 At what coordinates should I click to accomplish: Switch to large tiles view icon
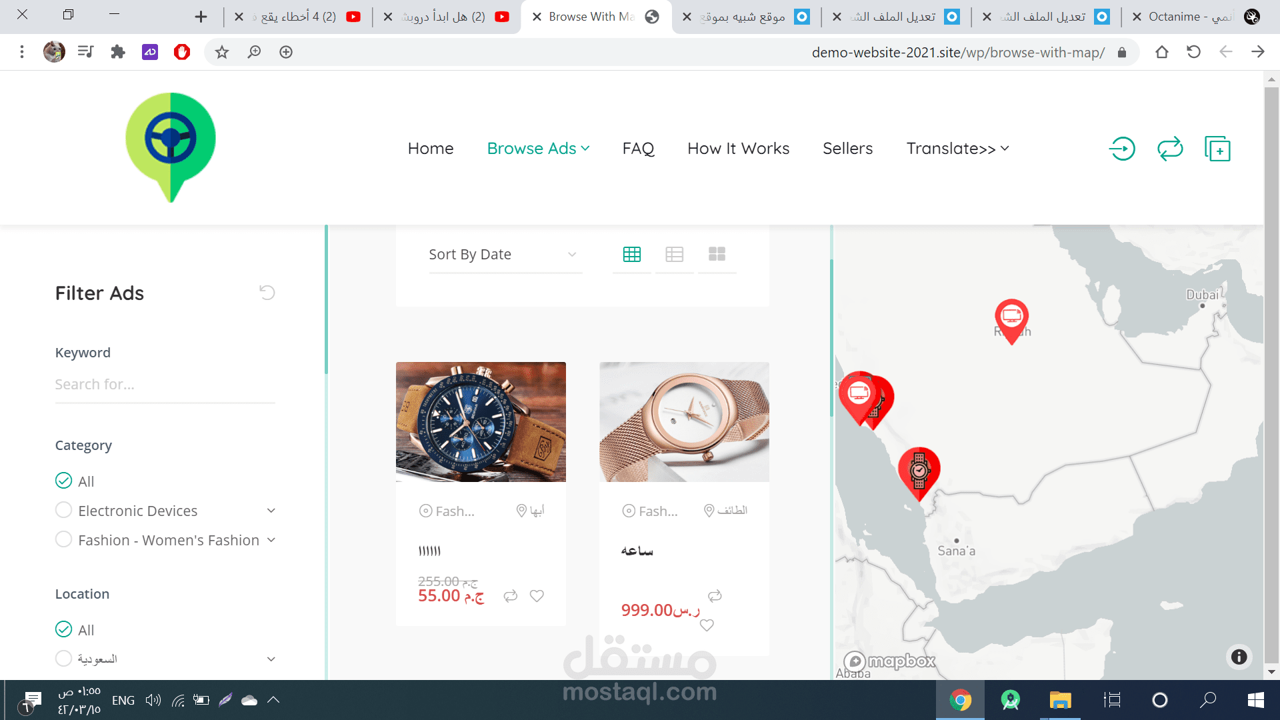point(717,254)
